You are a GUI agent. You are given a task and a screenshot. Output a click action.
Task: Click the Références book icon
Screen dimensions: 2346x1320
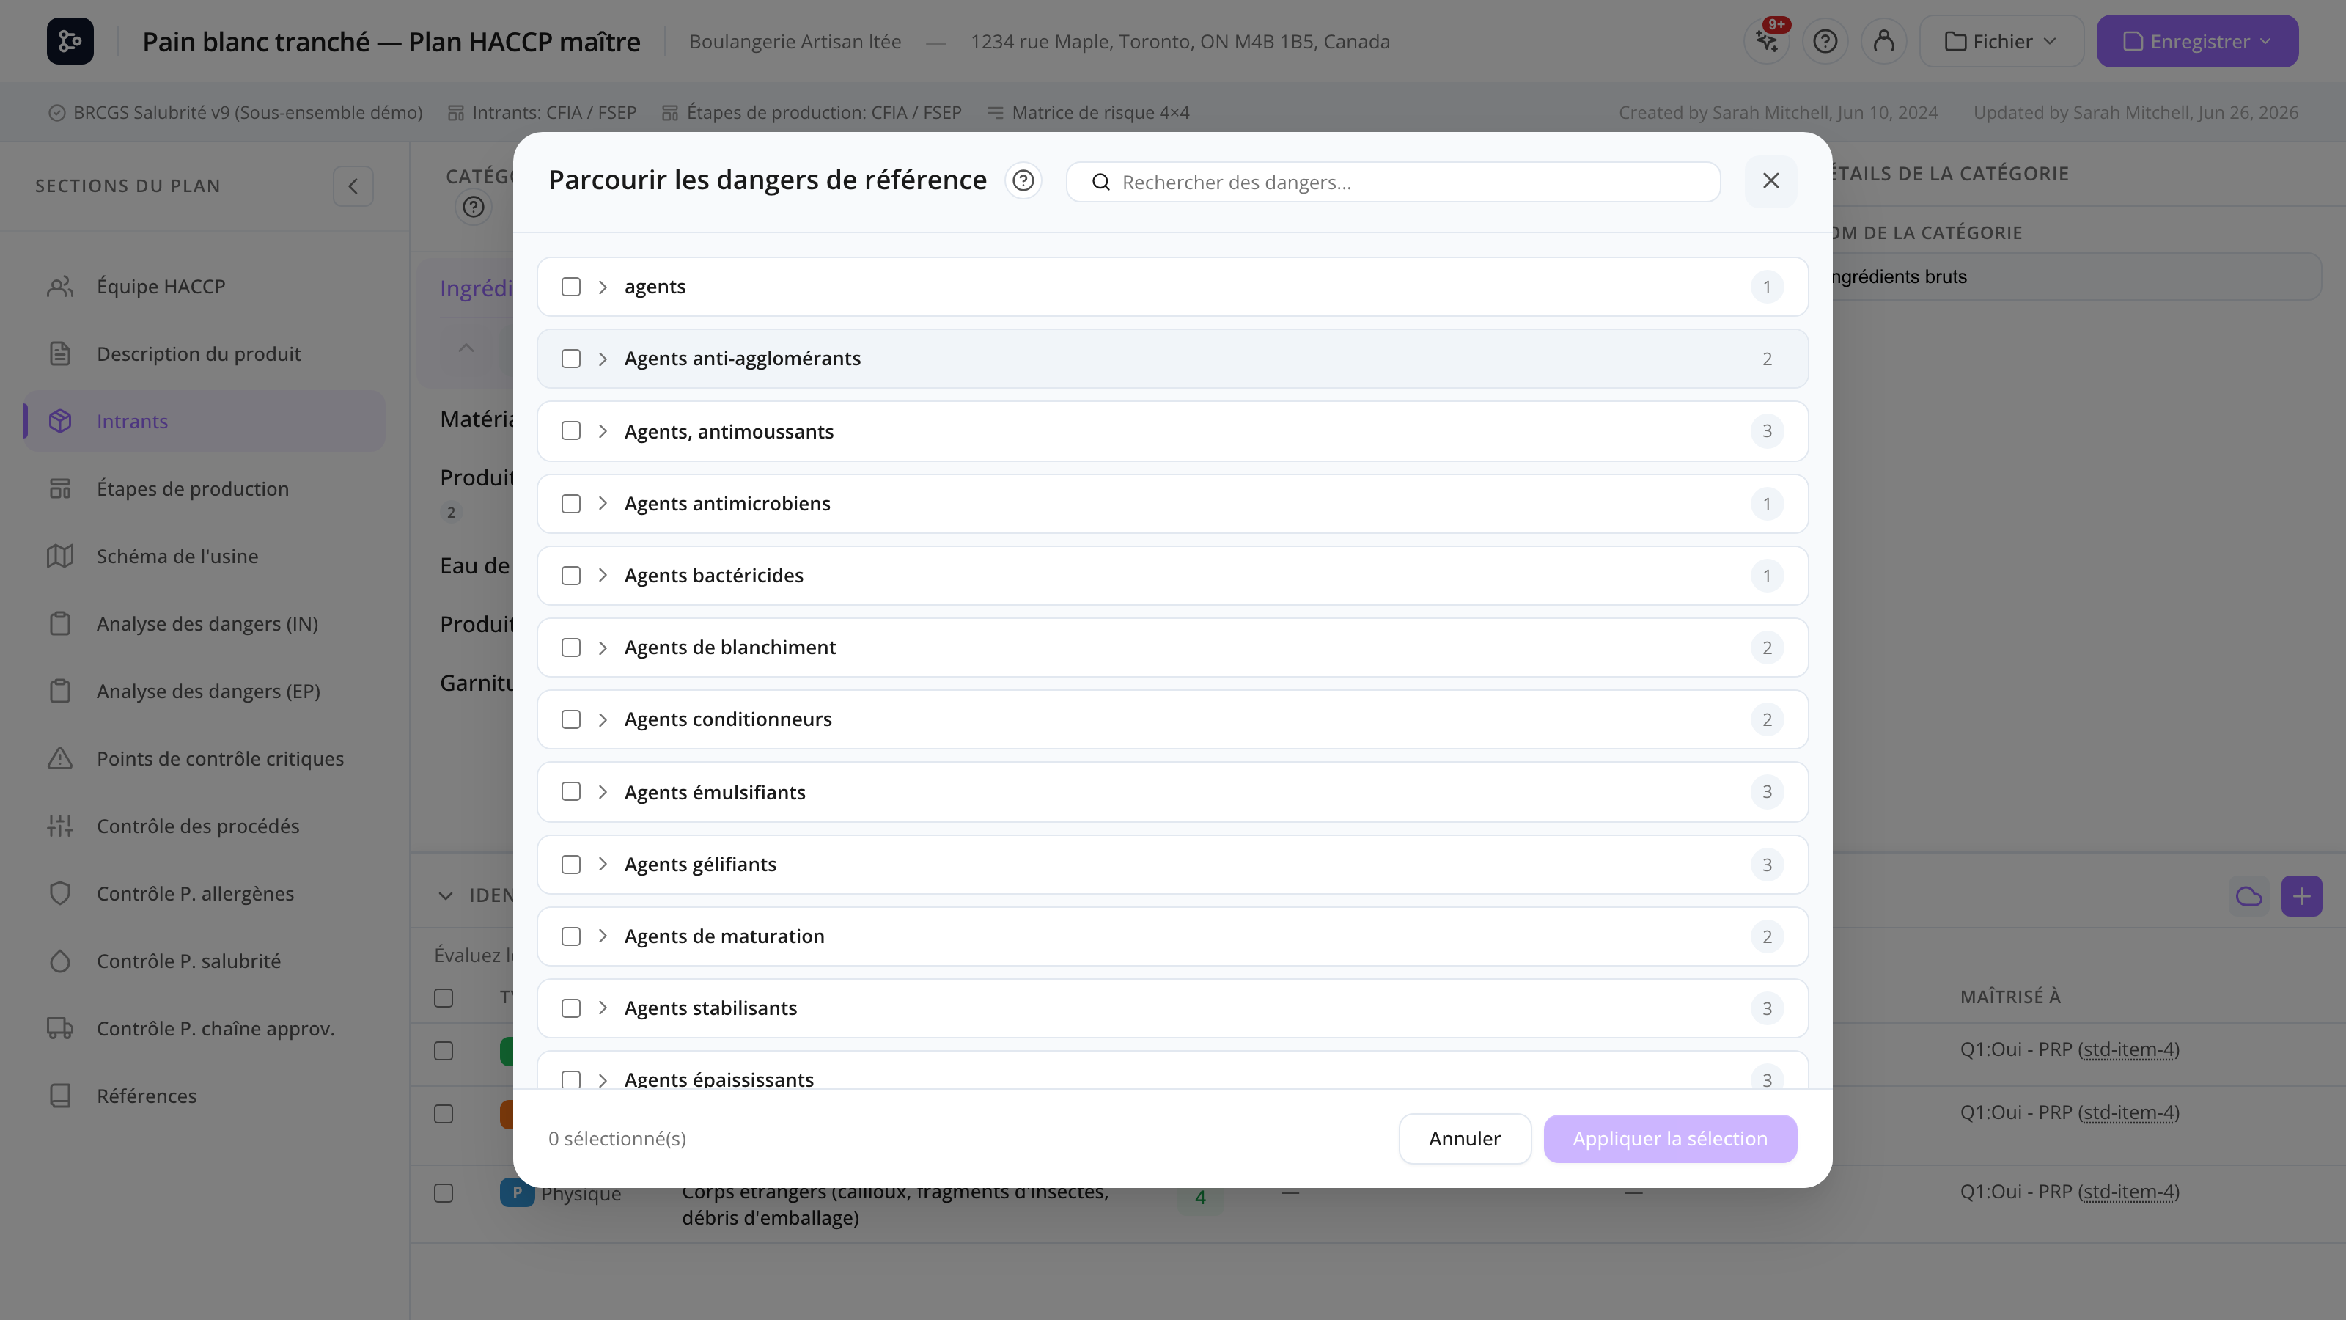click(x=60, y=1095)
